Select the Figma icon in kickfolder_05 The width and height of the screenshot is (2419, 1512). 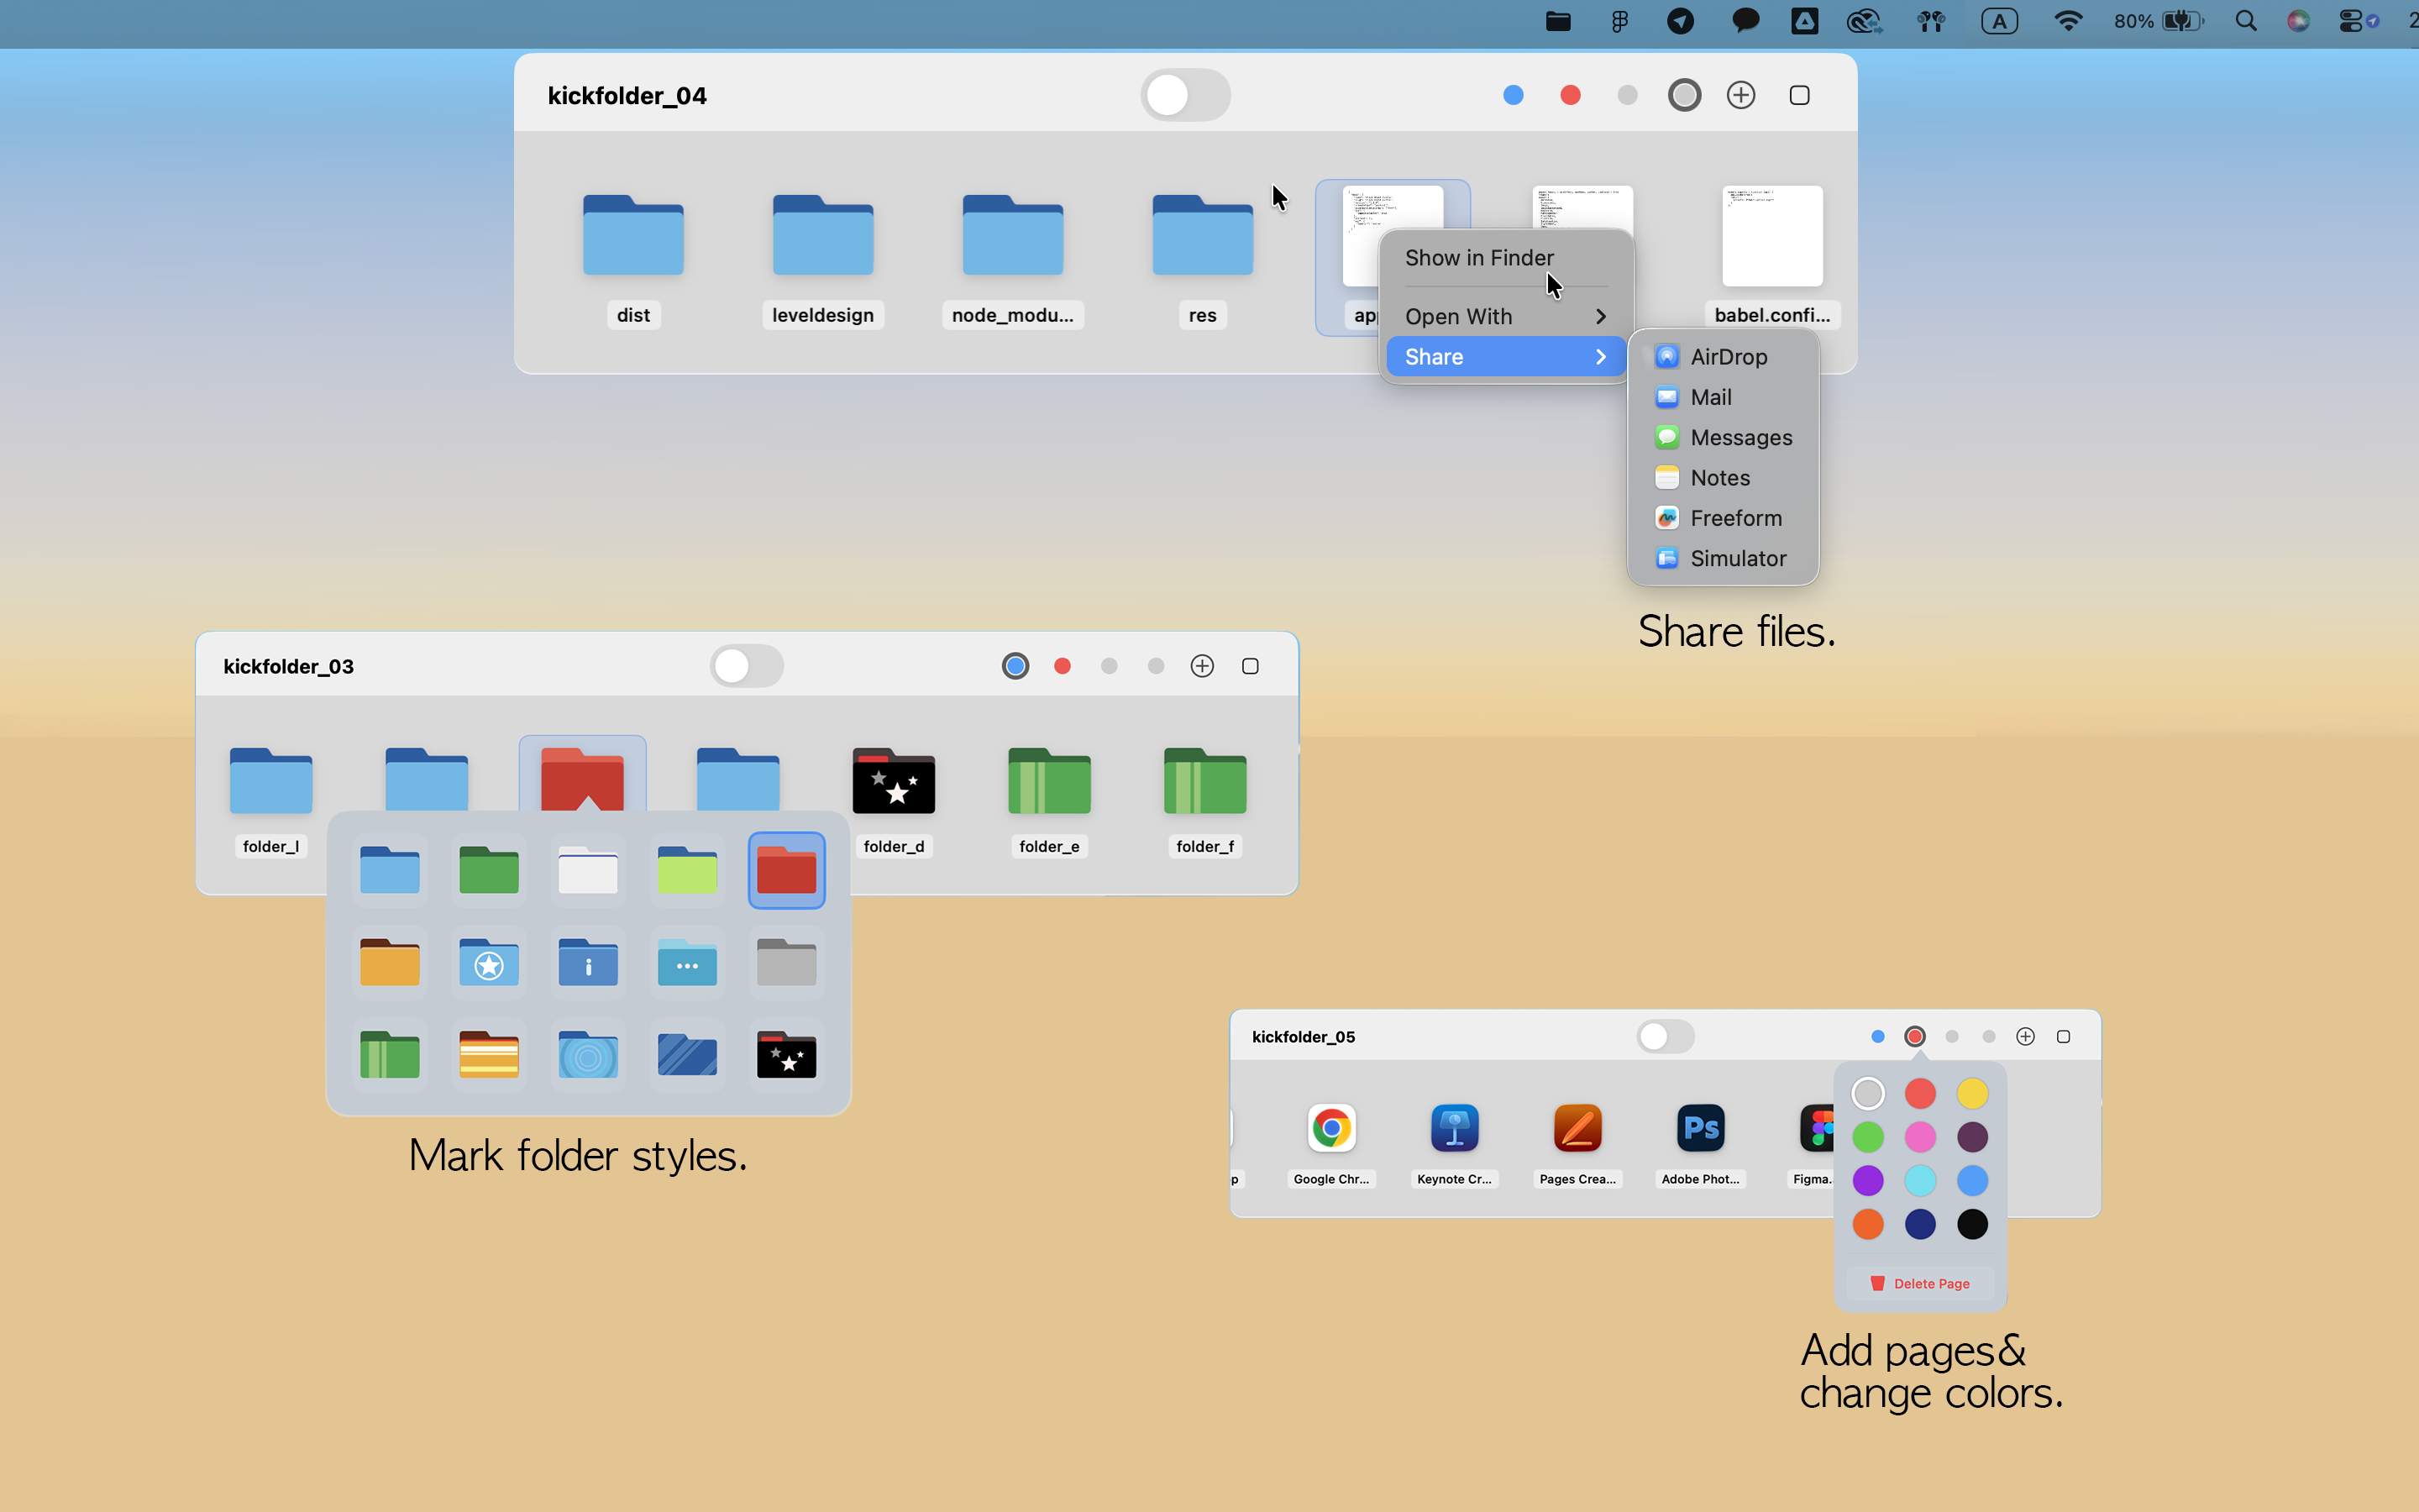click(1819, 1128)
